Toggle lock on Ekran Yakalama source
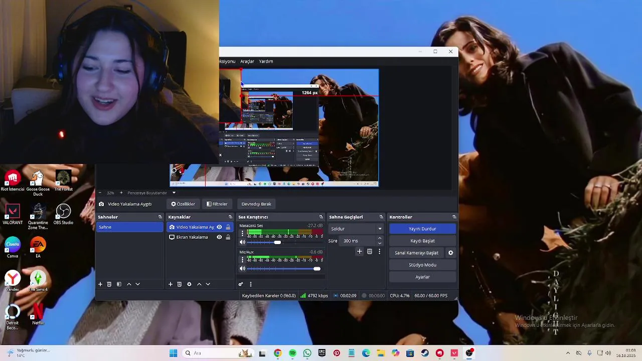Image resolution: width=642 pixels, height=361 pixels. tap(228, 237)
